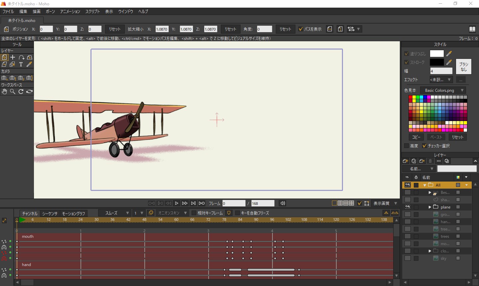The image size is (479, 286).
Task: Hide the plane layer using its eye toggle
Action: [407, 207]
